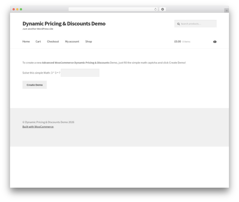Click the 'Just another WordPress site' tagline
The width and height of the screenshot is (239, 202).
[x=38, y=29]
